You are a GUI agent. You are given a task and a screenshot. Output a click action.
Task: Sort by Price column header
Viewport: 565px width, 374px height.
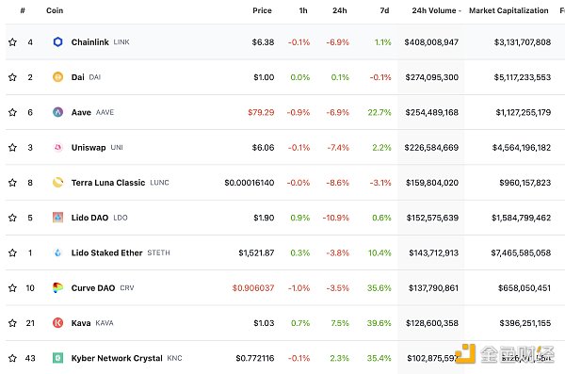pos(262,10)
